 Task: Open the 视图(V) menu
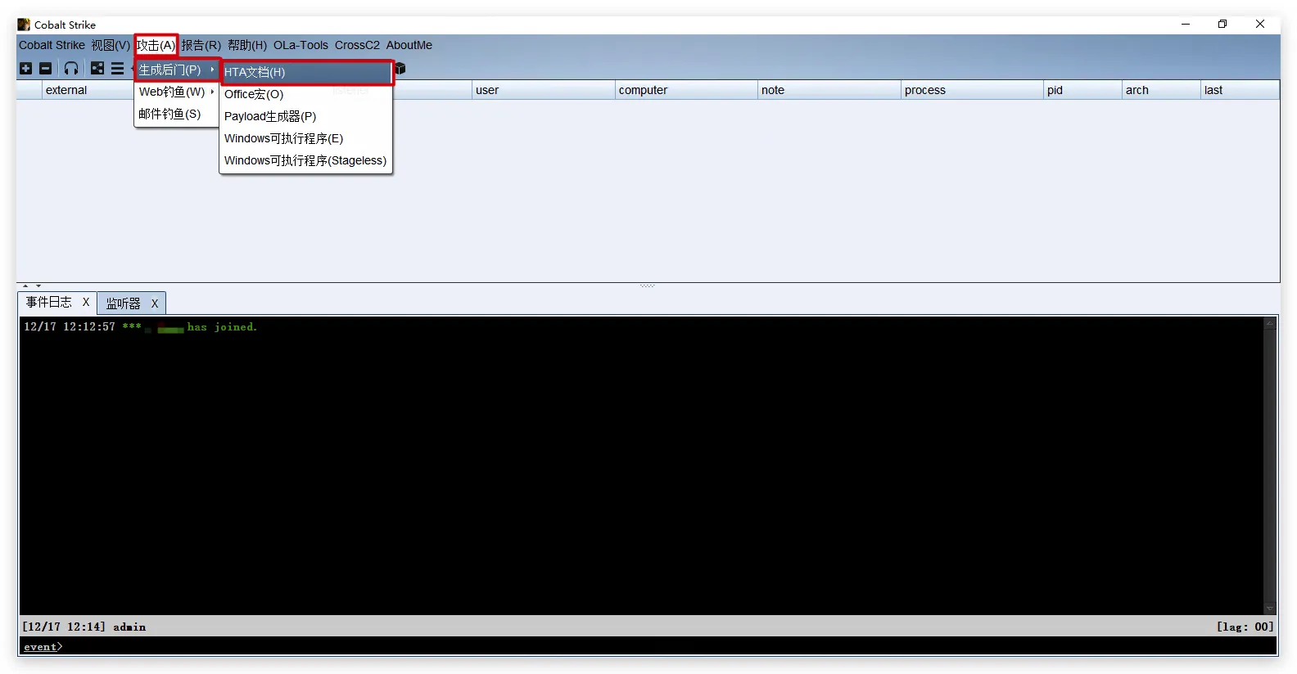point(111,45)
